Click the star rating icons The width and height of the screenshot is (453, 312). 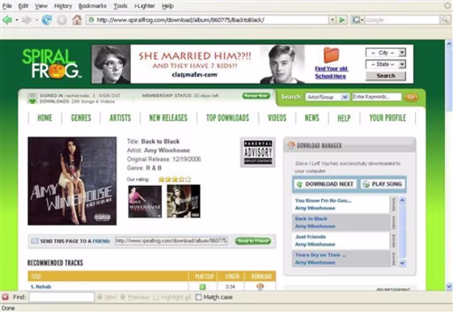pos(175,179)
